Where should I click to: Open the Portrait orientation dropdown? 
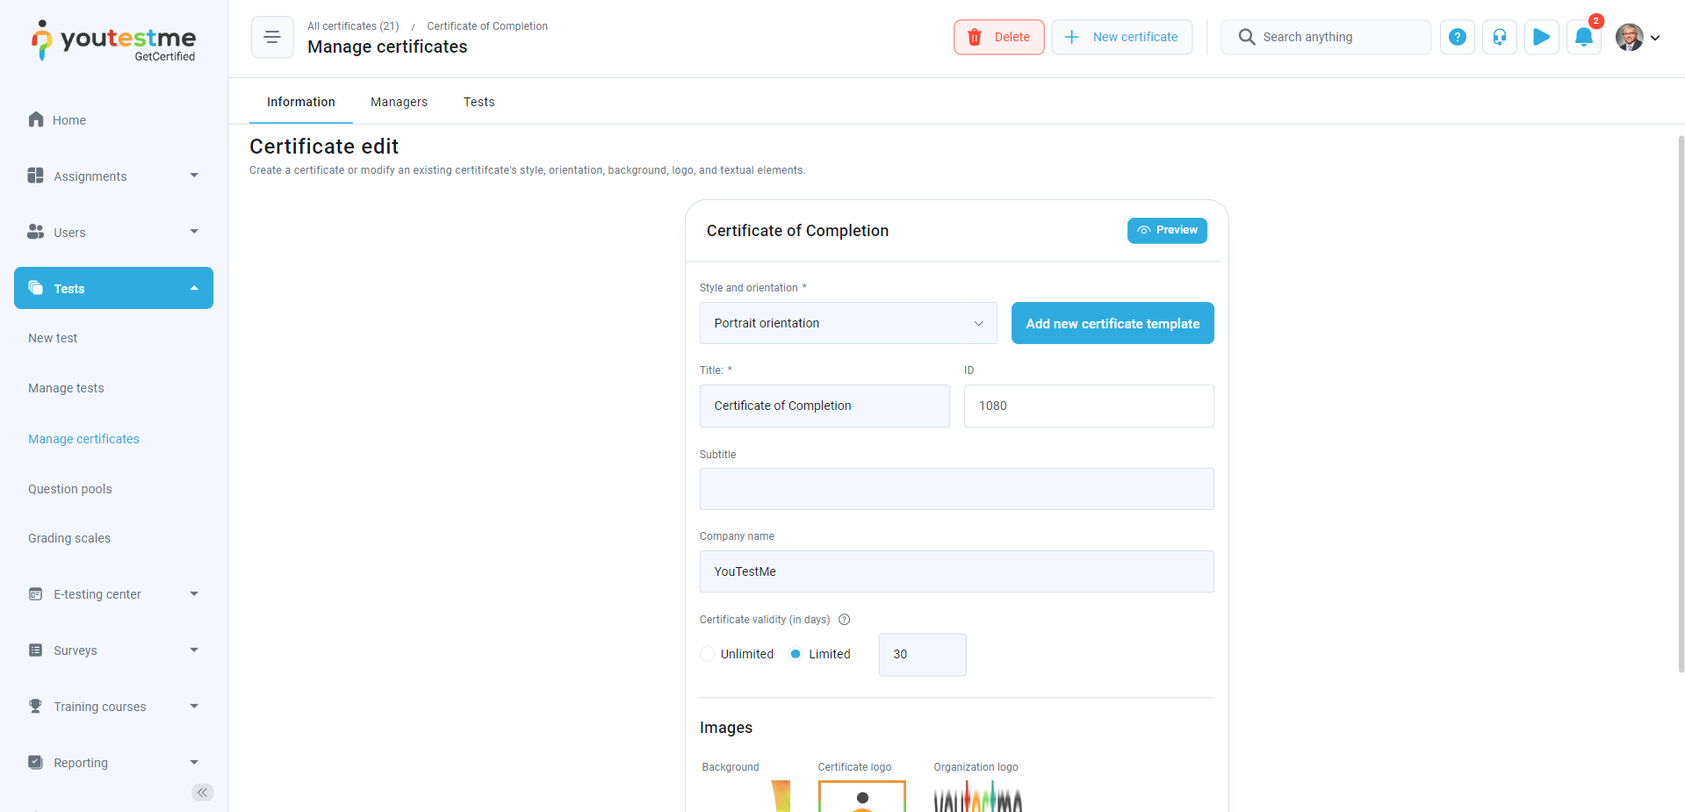[x=847, y=323]
